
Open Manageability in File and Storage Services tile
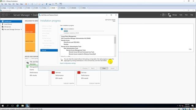[x=34, y=67]
